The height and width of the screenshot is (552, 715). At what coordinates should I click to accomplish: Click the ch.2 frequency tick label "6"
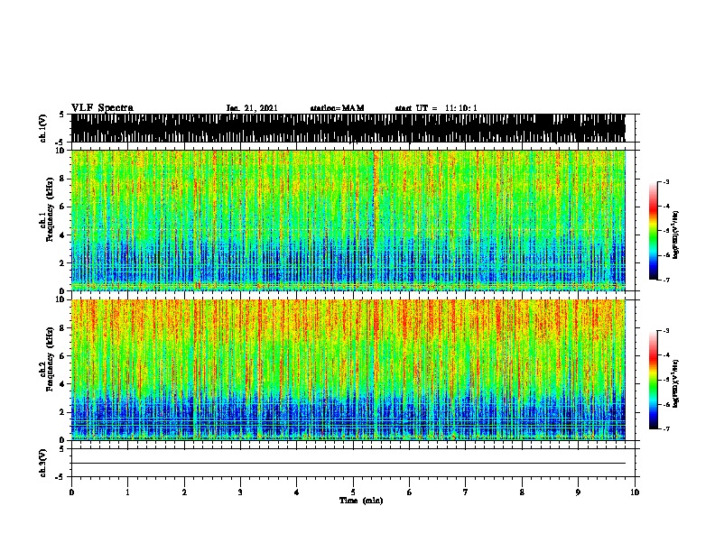pyautogui.click(x=63, y=355)
